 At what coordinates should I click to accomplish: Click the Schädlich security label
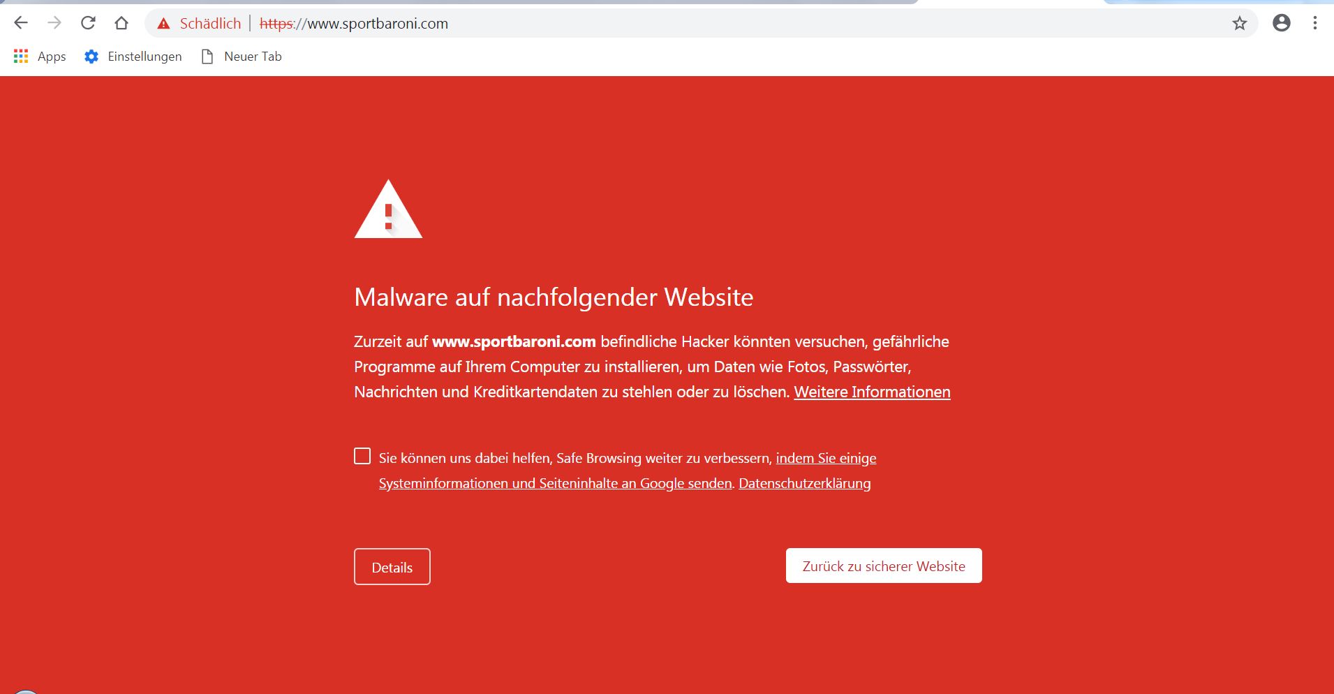click(210, 24)
